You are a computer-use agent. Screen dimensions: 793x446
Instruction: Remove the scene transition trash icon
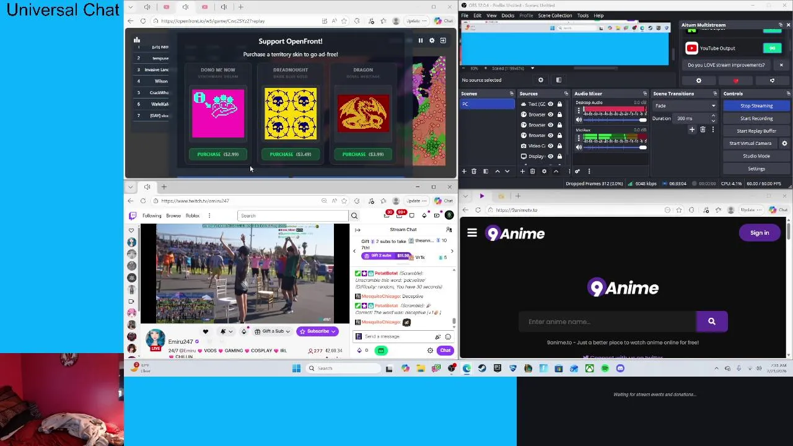coord(703,129)
